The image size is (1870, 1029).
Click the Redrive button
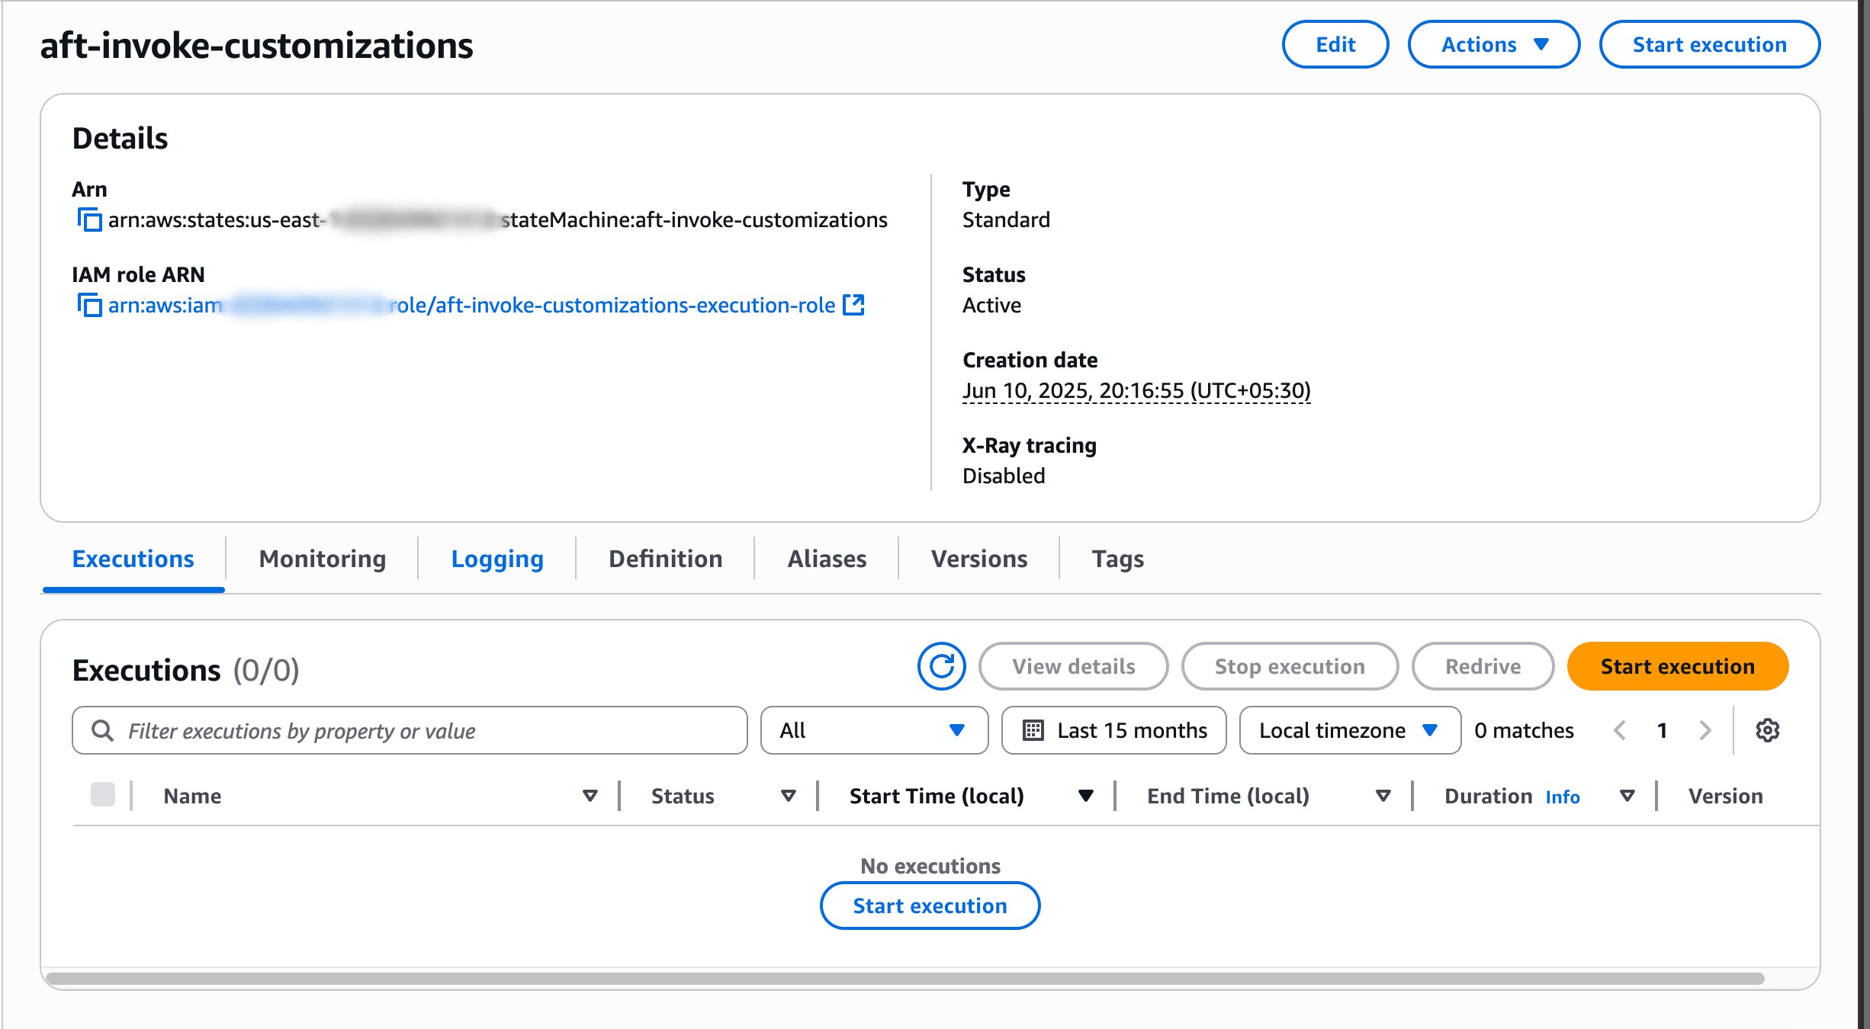tap(1483, 666)
